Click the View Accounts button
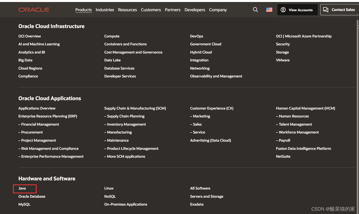 coord(297,10)
